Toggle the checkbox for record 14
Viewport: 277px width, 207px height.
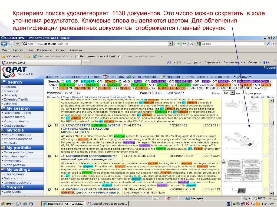click(x=50, y=189)
